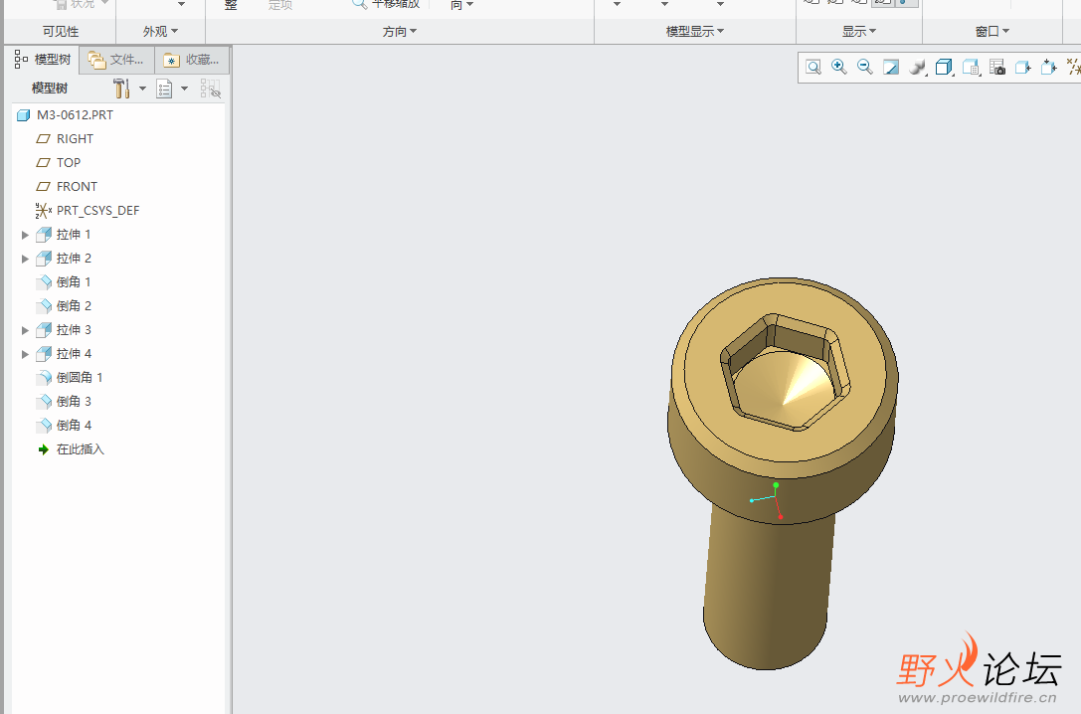Select the 倒角 2 feature label

pyautogui.click(x=74, y=306)
